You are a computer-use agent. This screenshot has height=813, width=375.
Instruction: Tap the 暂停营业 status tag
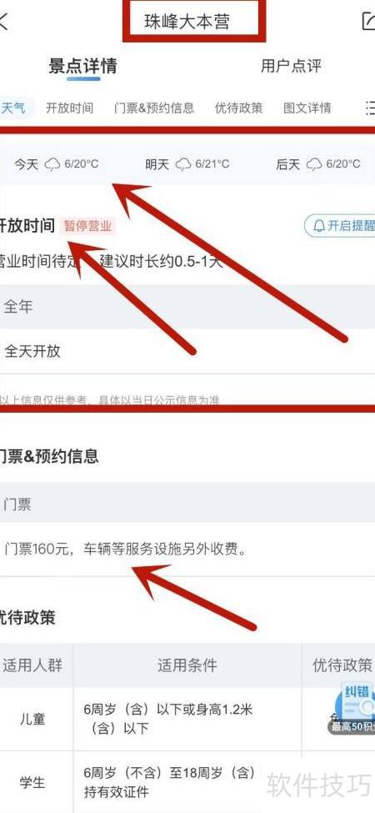pyautogui.click(x=87, y=227)
